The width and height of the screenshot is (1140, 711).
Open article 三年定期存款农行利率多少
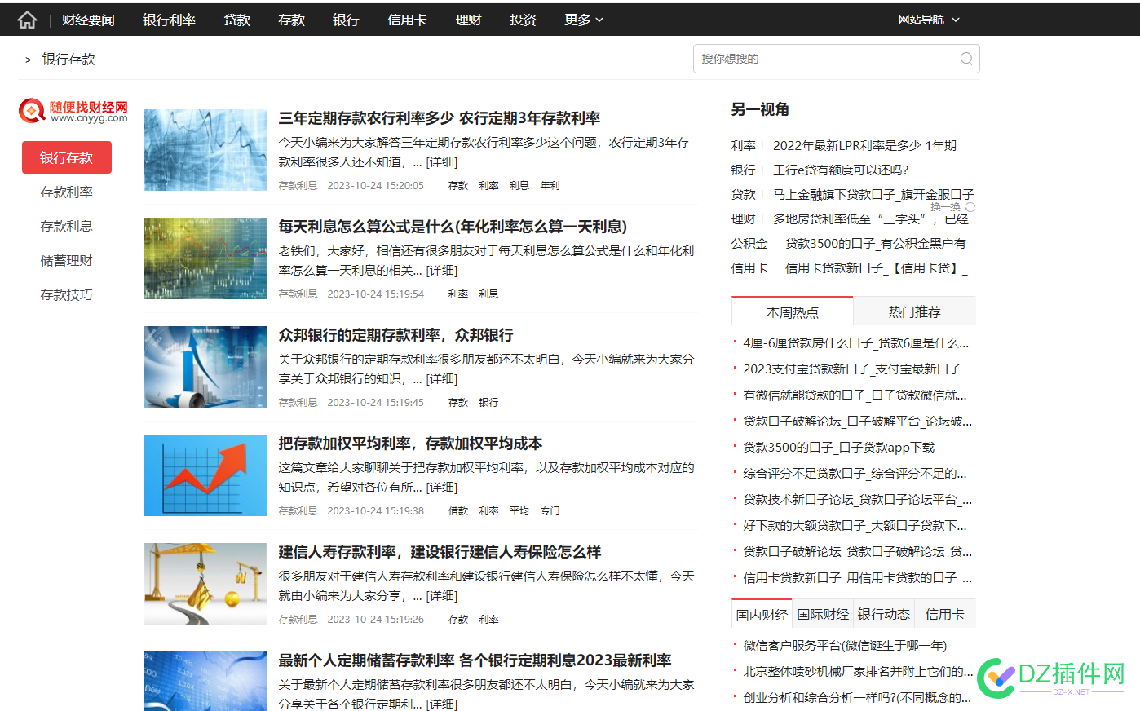click(x=440, y=118)
